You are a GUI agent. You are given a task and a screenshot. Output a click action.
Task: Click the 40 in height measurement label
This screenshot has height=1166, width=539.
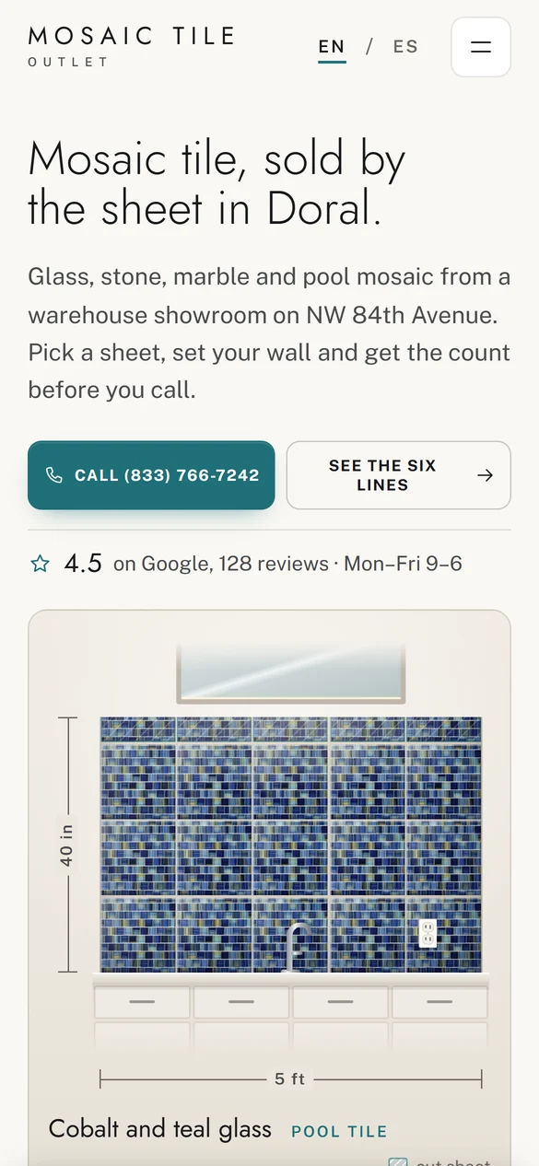pyautogui.click(x=67, y=845)
